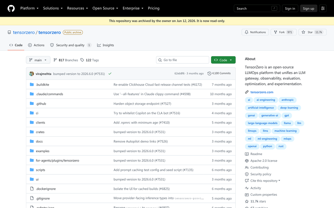Click the folder icon for docs
The width and height of the screenshot is (334, 208).
coord(32,141)
